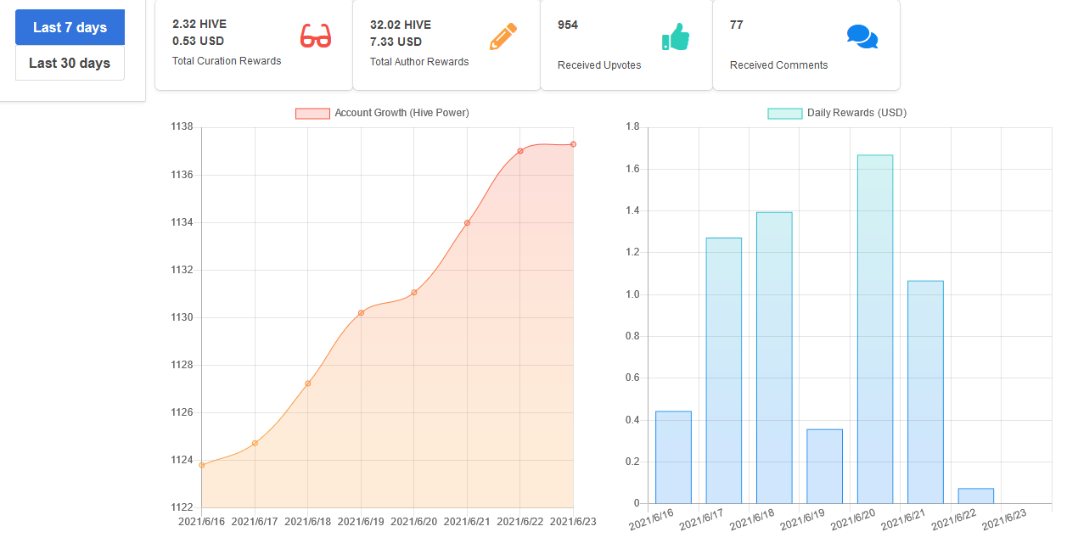Image resolution: width=1078 pixels, height=560 pixels.
Task: Click the orange pencil author rewards icon
Action: (x=503, y=36)
